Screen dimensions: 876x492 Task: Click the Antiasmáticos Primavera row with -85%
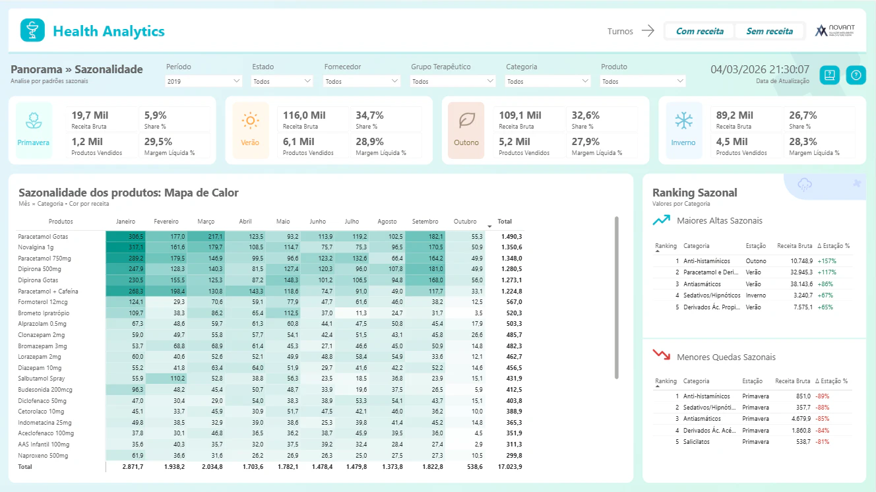click(752, 419)
